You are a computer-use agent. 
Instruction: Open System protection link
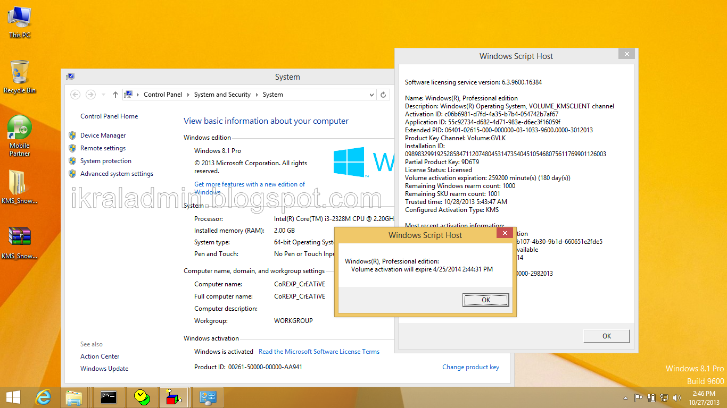pyautogui.click(x=106, y=161)
